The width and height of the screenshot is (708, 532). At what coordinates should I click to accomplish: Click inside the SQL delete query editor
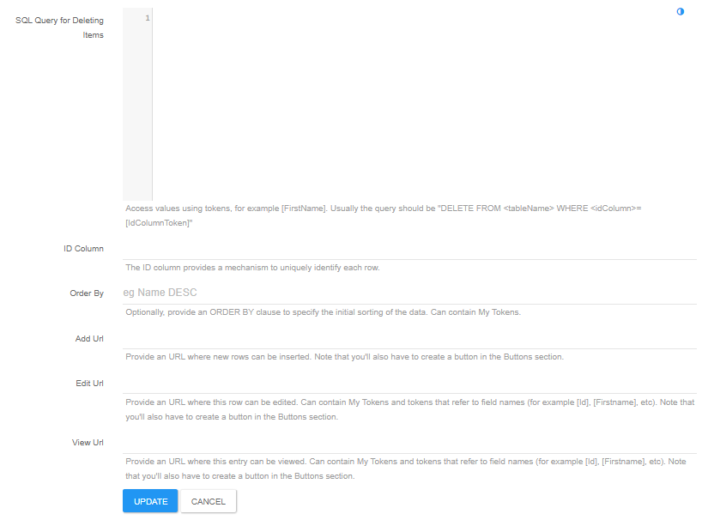[425, 104]
